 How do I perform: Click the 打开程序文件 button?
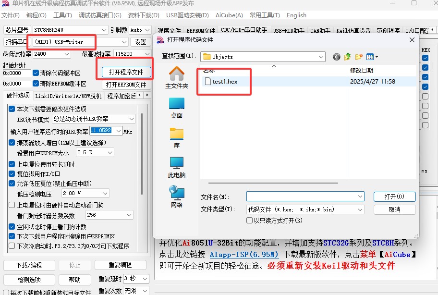(126, 73)
